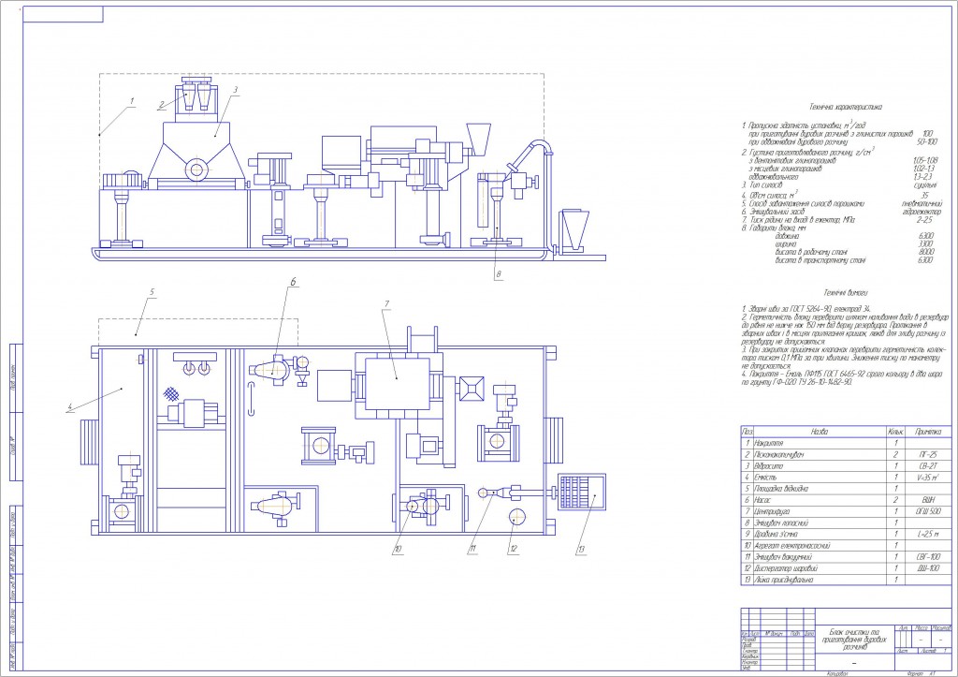
Task: Select table row 'Змішувач вакуумний'
Action: [846, 556]
